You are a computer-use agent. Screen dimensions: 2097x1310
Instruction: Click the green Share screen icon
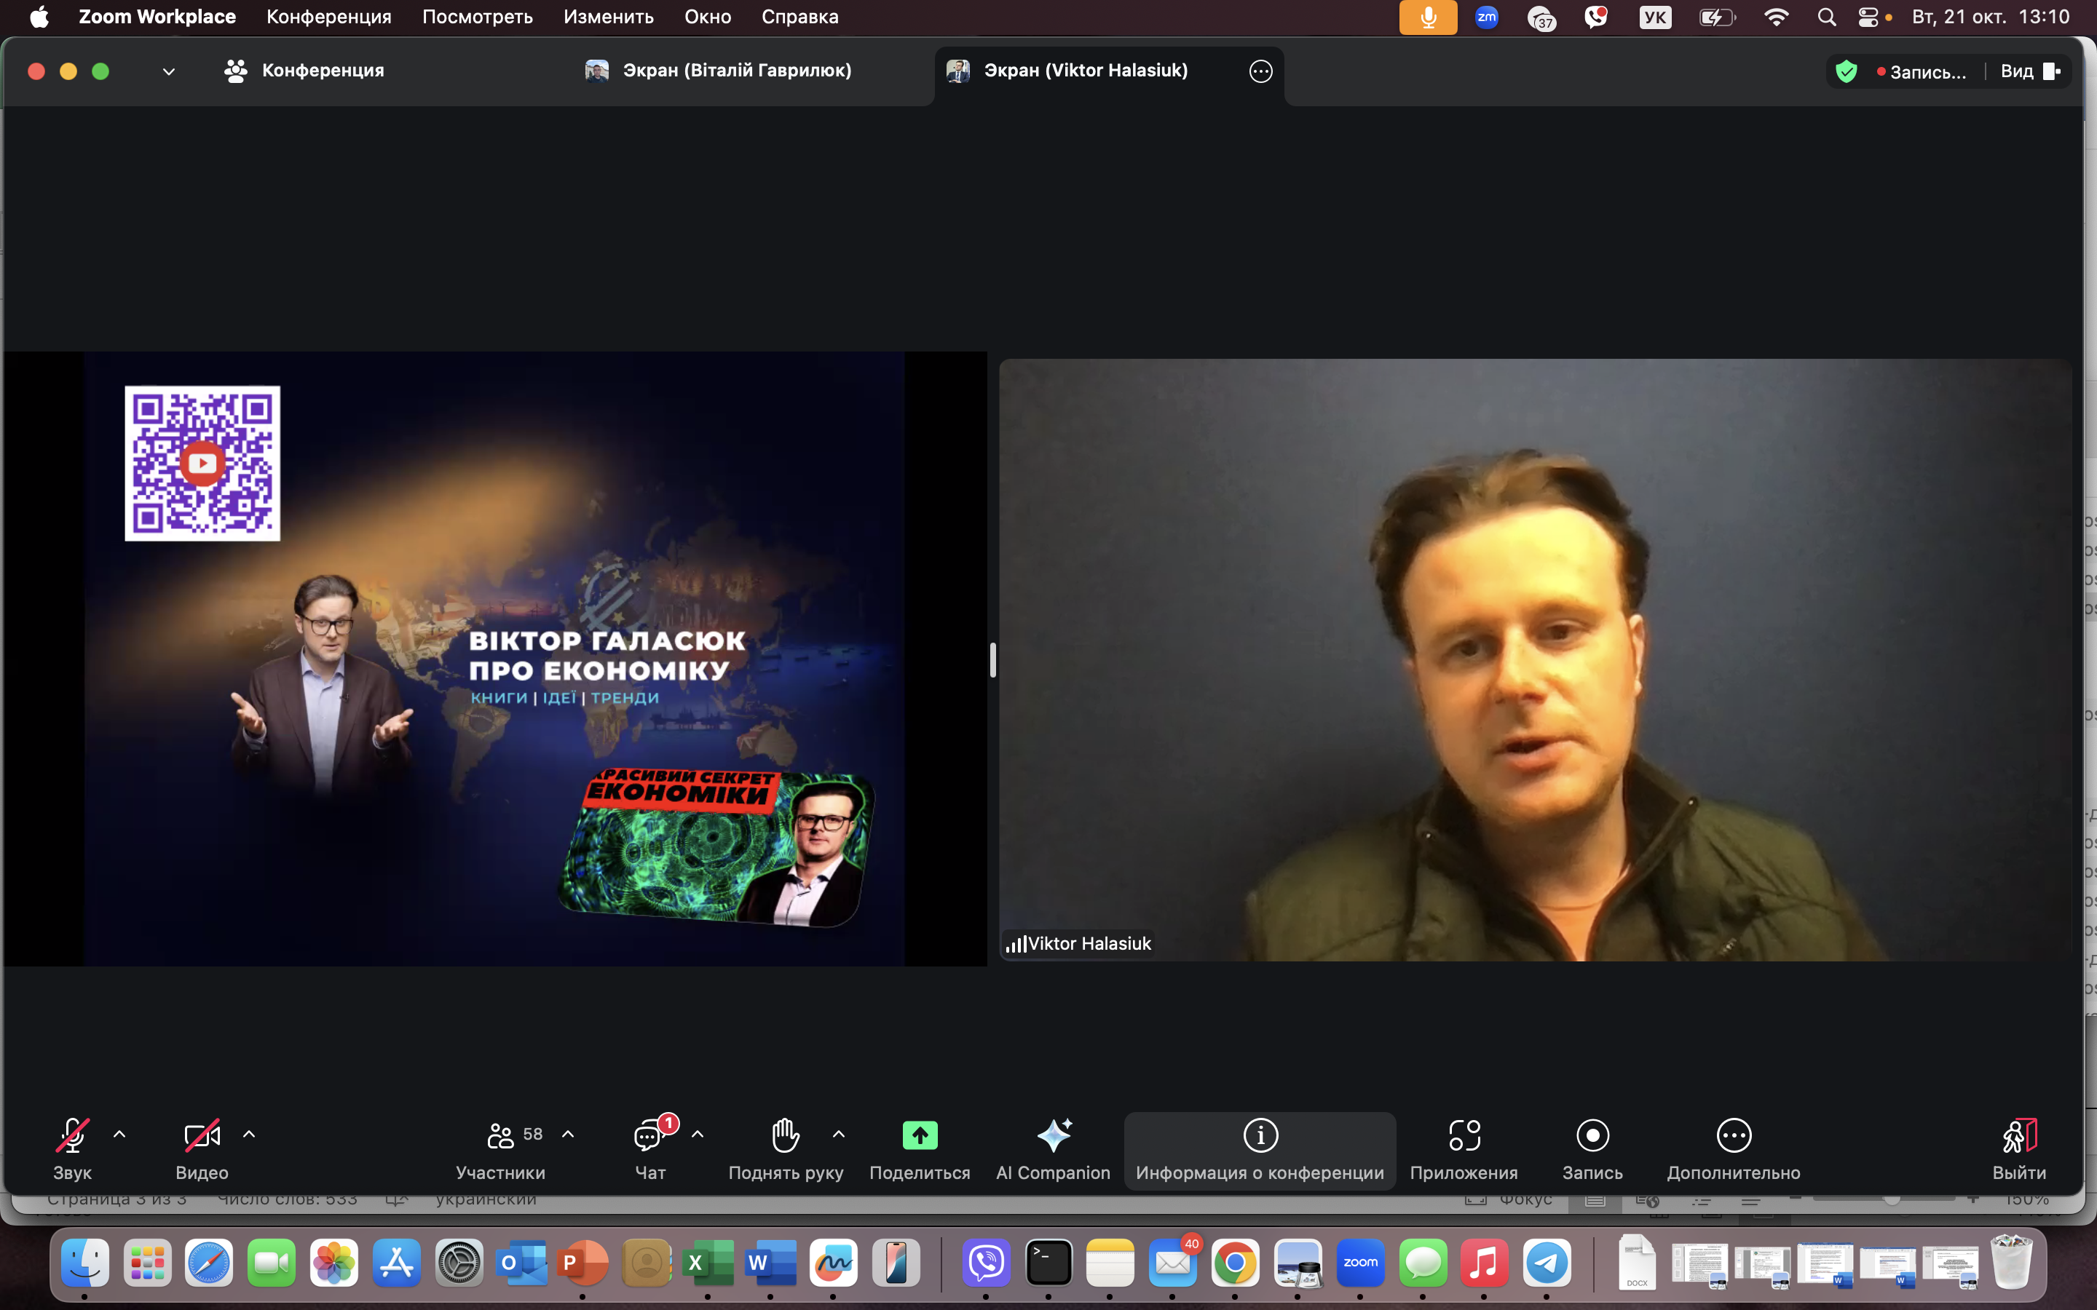[920, 1135]
